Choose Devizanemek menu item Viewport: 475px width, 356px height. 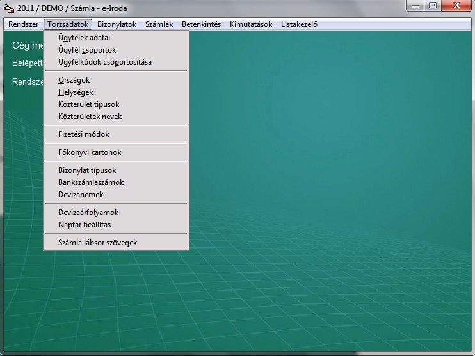click(x=81, y=195)
